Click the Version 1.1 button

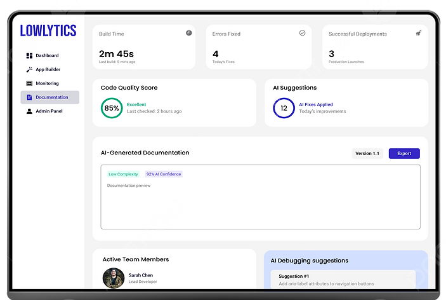(x=367, y=154)
